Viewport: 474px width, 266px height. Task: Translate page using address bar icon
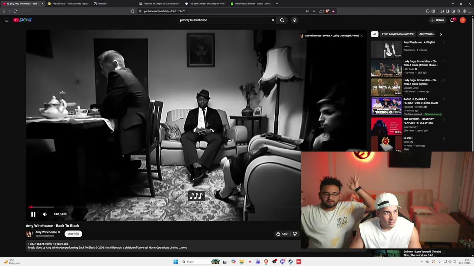pos(314,11)
